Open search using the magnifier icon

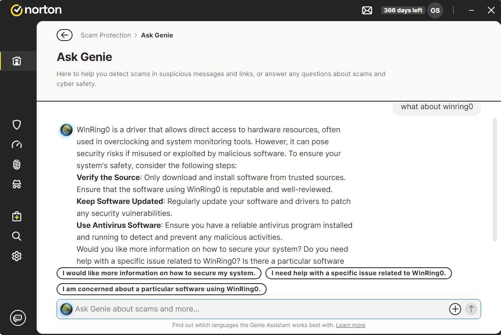[x=17, y=236]
